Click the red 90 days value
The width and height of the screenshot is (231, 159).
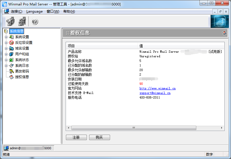pyautogui.click(x=141, y=84)
